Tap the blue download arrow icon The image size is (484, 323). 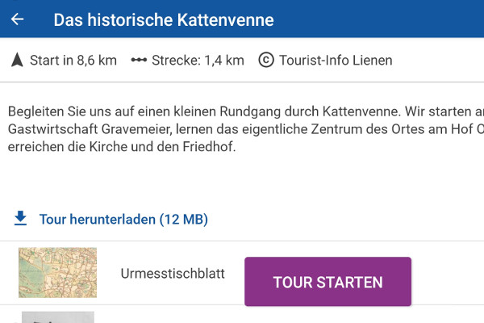point(20,219)
